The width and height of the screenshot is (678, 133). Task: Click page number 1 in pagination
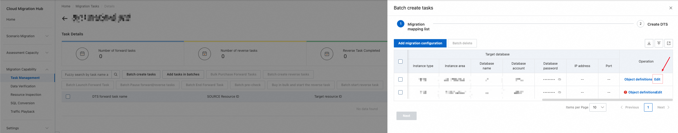[x=648, y=107]
